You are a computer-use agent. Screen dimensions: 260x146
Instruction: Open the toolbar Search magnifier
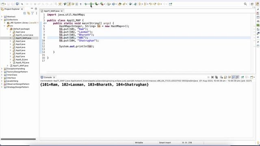tap(245, 4)
